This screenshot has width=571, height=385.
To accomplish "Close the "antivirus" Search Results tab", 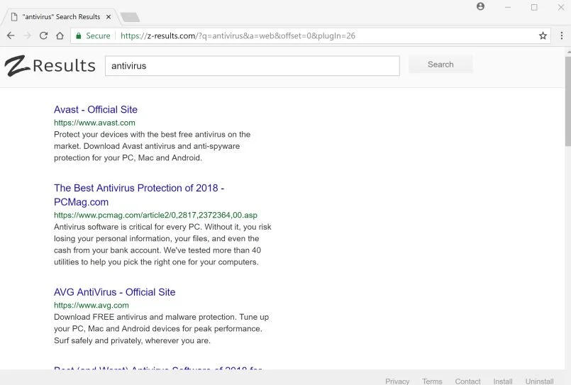I will 109,17.
